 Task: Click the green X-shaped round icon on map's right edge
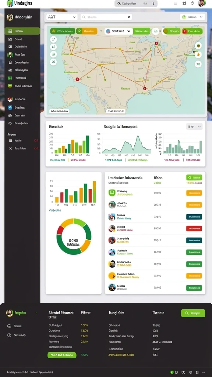[198, 64]
